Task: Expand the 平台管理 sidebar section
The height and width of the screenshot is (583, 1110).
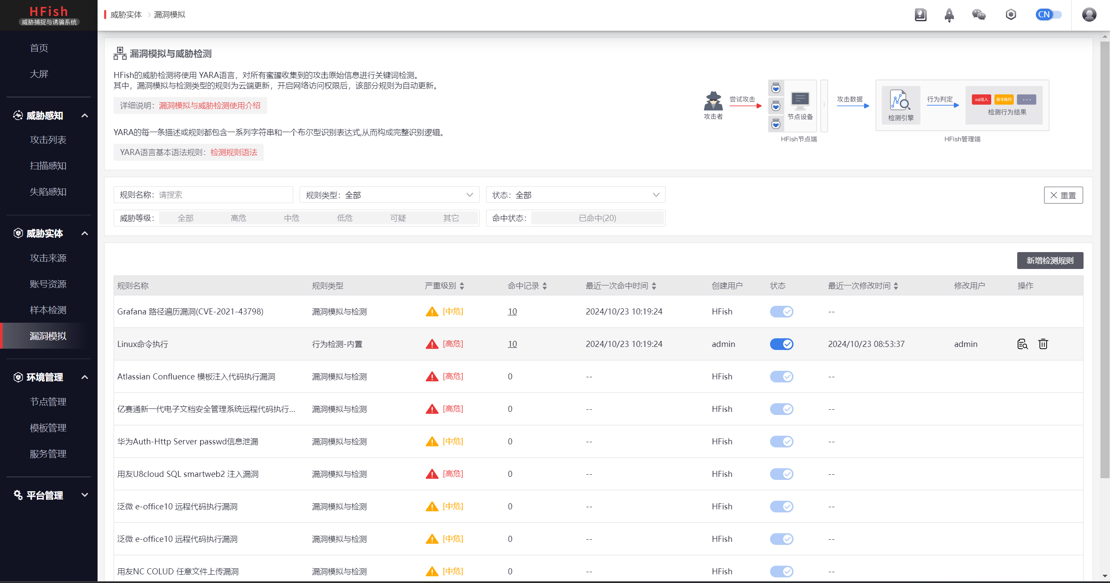Action: (85, 495)
